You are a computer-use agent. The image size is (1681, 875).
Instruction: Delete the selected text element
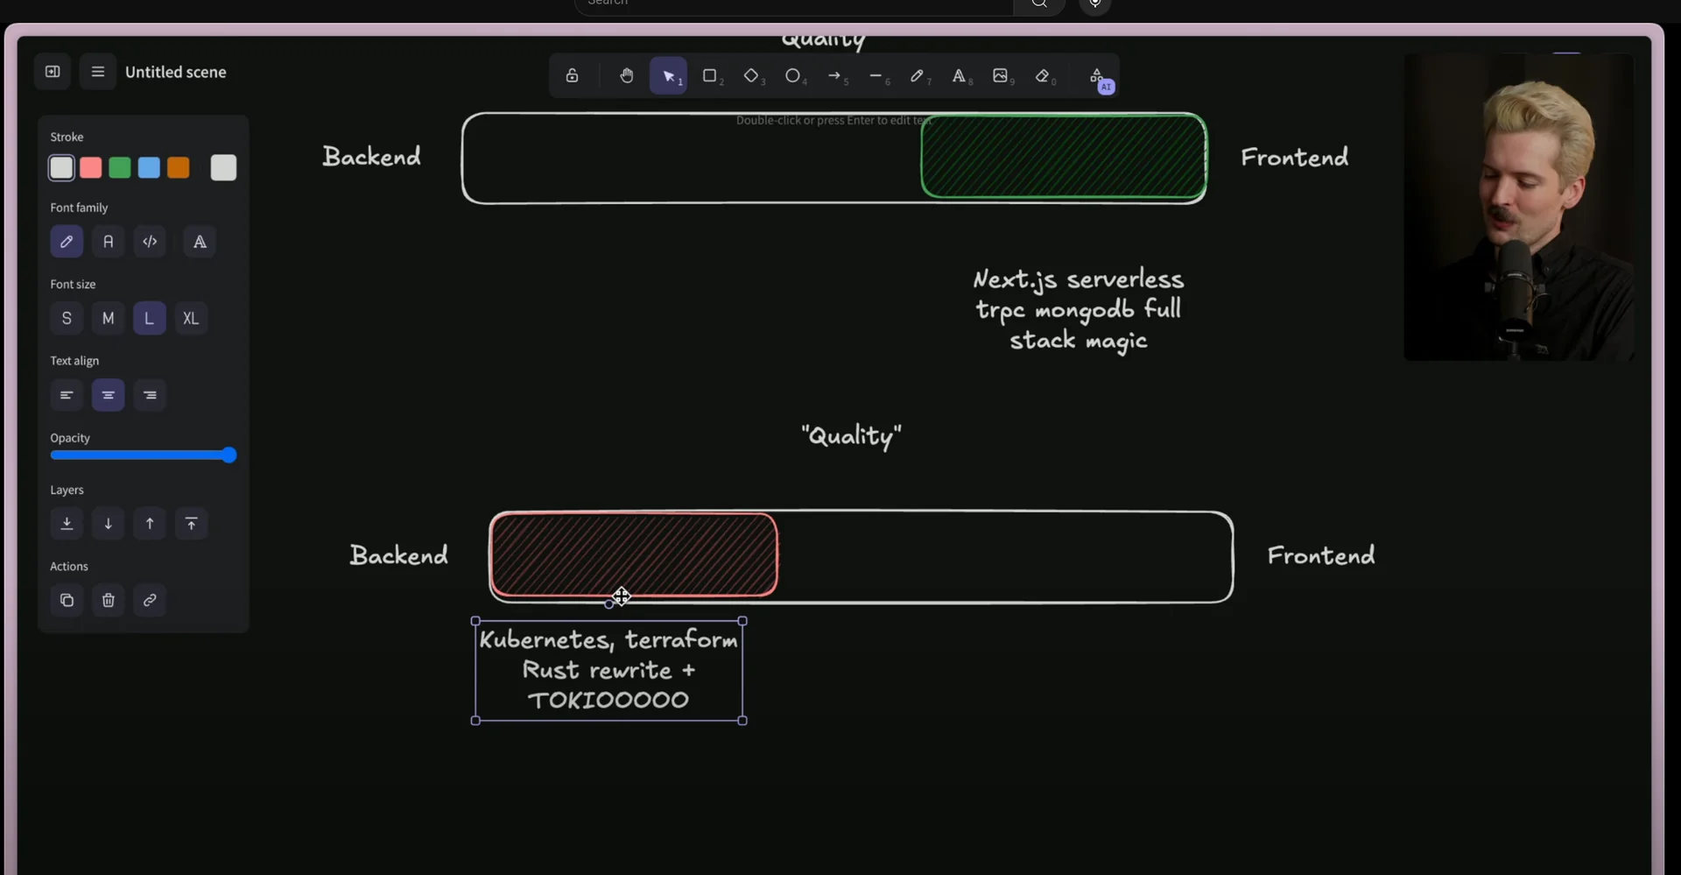click(x=109, y=601)
